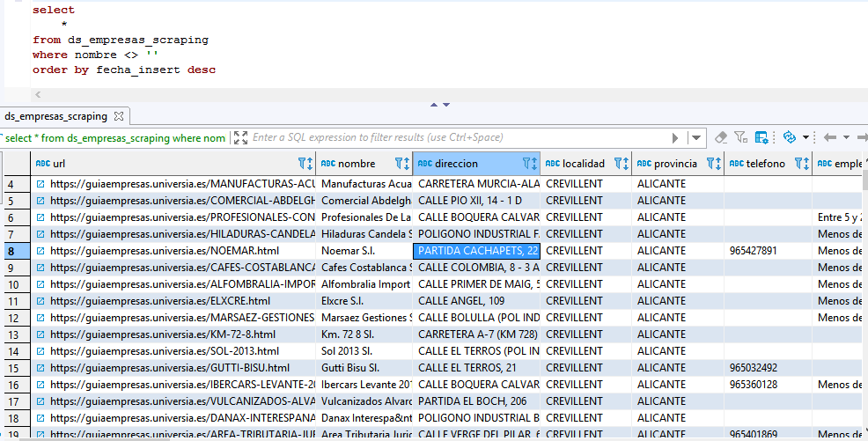Save filter settings with the funnel icon
This screenshot has width=868, height=441.
coord(740,137)
